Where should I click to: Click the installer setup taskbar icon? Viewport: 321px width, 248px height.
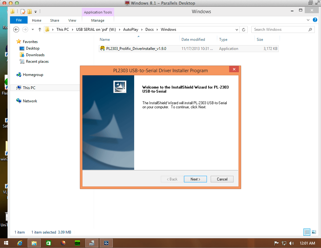click(x=92, y=243)
